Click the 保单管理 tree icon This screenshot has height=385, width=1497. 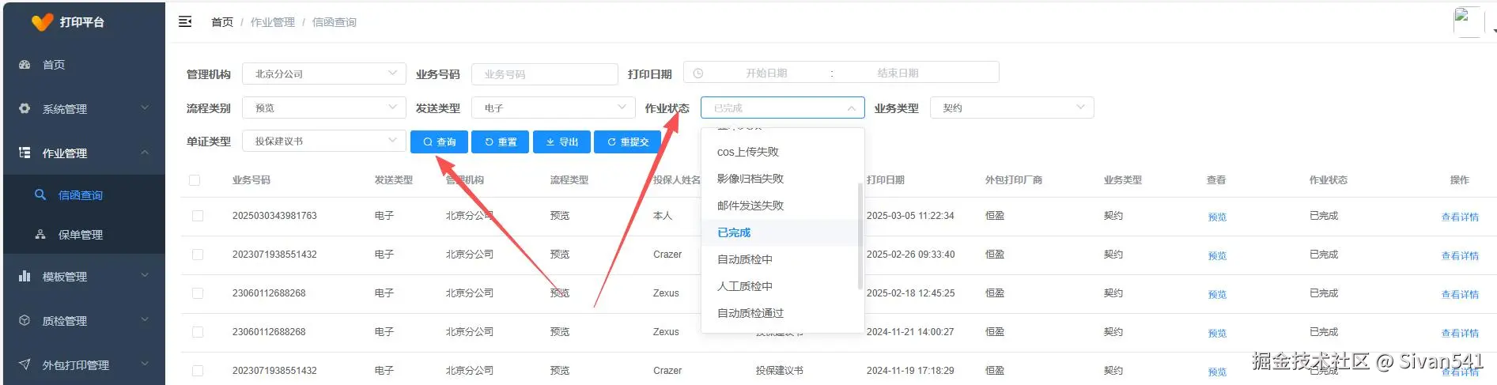tap(40, 234)
